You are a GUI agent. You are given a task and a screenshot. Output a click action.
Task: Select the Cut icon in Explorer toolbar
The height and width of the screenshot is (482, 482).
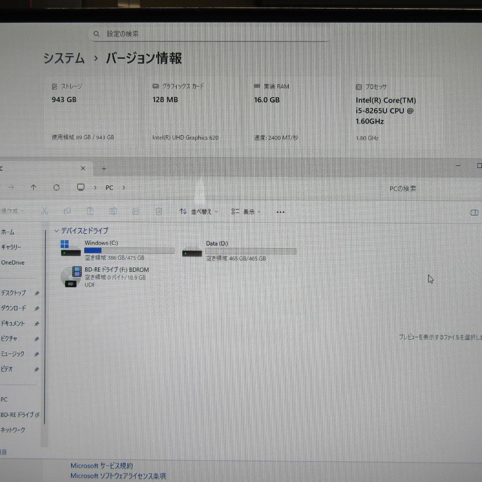point(44,211)
